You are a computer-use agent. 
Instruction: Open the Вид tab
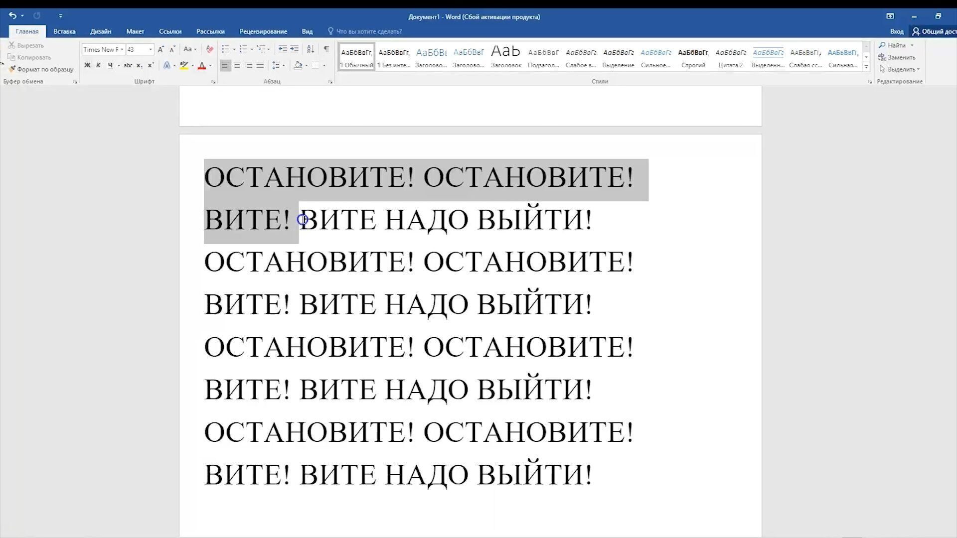[307, 31]
